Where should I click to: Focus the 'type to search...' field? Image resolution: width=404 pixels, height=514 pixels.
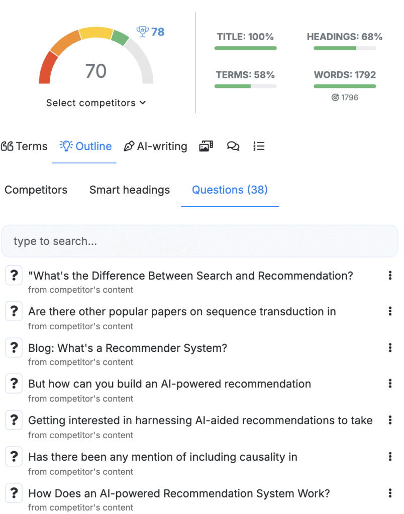pyautogui.click(x=200, y=241)
